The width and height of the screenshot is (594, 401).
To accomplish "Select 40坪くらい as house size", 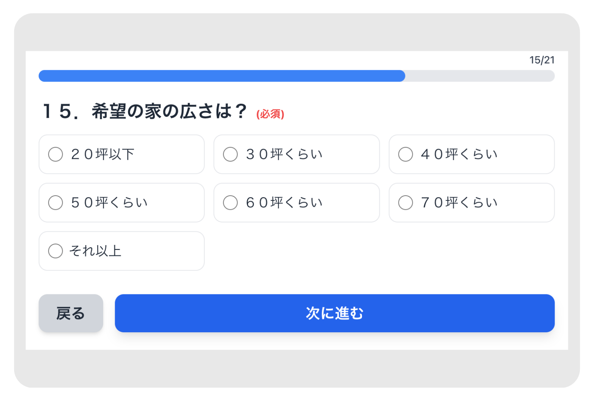I will click(x=405, y=154).
